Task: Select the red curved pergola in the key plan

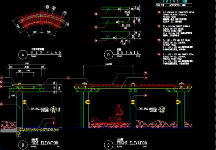Action: coord(42,20)
